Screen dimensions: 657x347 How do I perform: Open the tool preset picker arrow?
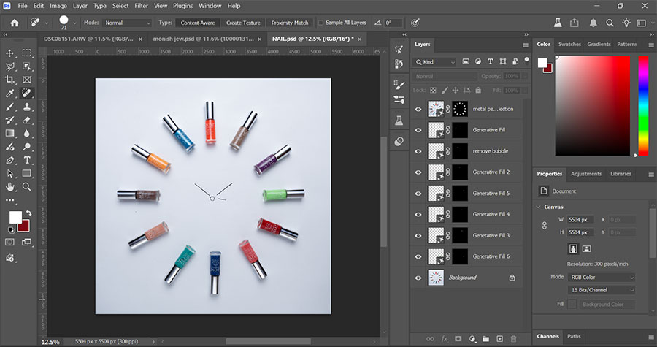point(46,23)
